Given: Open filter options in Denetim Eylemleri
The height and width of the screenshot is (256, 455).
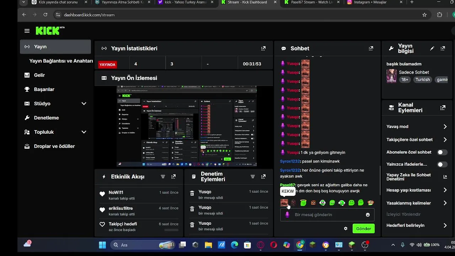Looking at the screenshot, I should (253, 176).
